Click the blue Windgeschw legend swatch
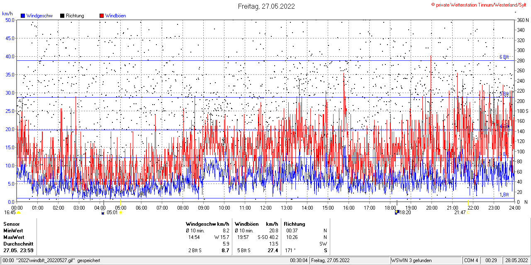 (23, 16)
